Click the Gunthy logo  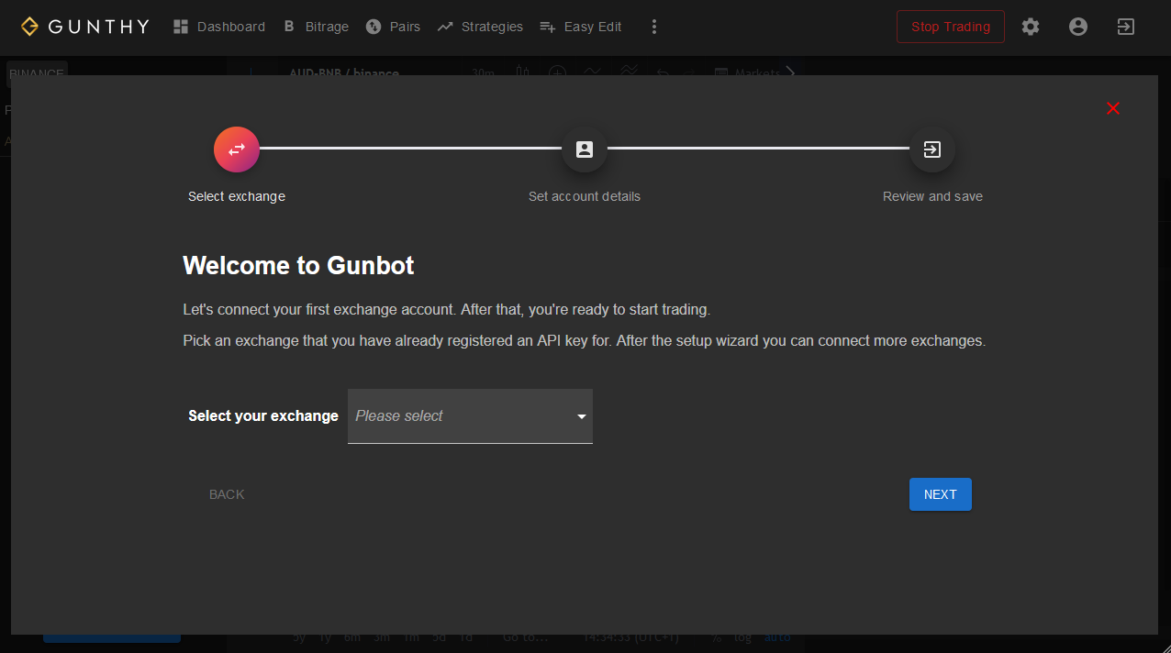[84, 27]
